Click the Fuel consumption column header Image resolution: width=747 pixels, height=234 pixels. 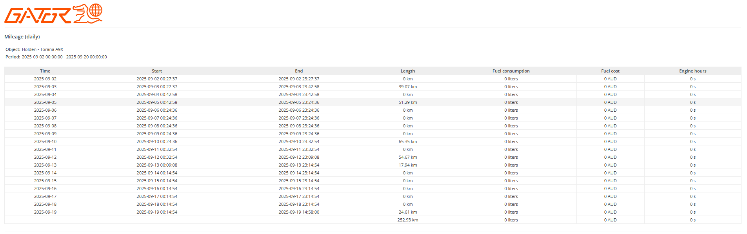tap(511, 71)
